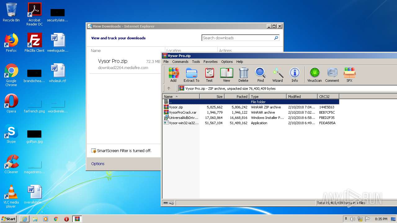Launch the Wizard wand icon
397x223 pixels.
(278, 75)
